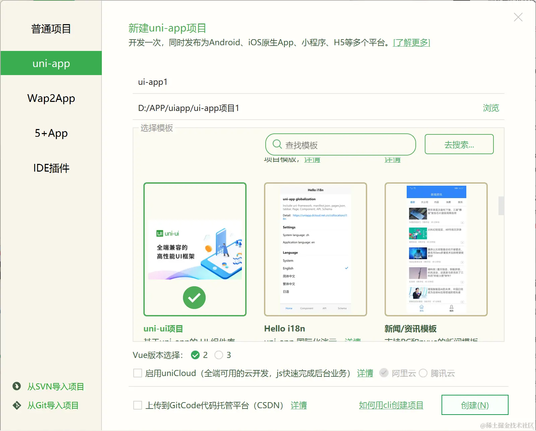Switch to 普通项目 tab
Image resolution: width=536 pixels, height=431 pixels.
[x=51, y=29]
